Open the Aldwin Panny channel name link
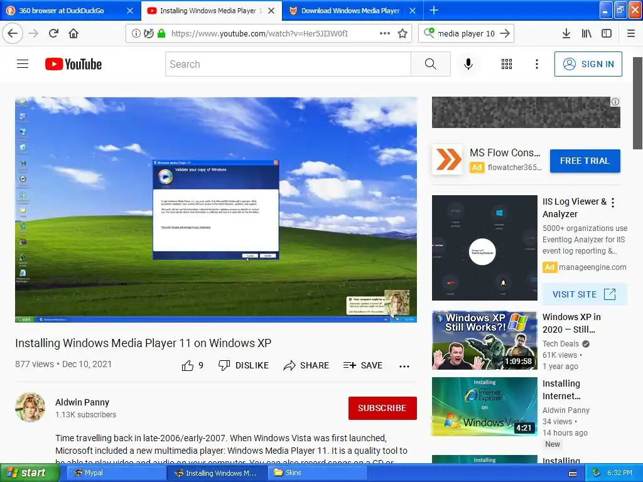Screen dimensions: 643x482 (x=82, y=402)
